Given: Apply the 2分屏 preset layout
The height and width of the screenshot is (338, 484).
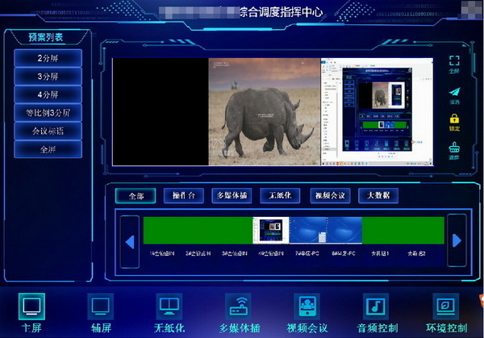Looking at the screenshot, I should coord(48,58).
